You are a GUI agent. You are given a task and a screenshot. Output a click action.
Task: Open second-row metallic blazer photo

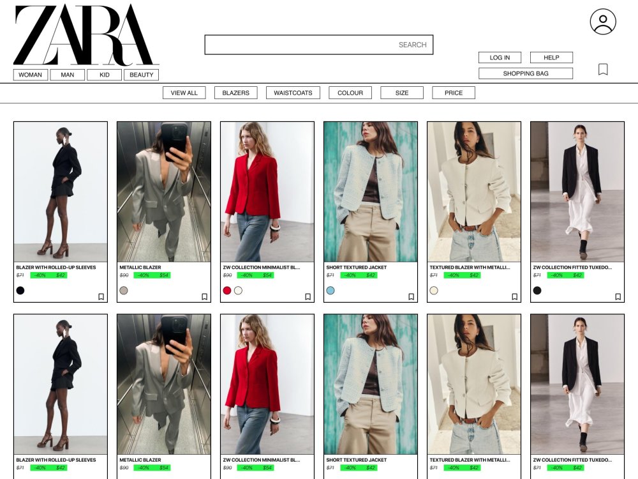[164, 384]
